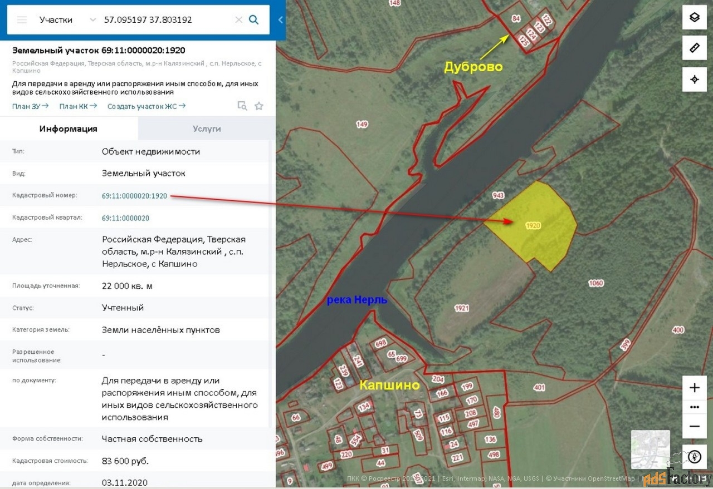
Task: Click parcel label 204 on map
Action: coord(438,379)
